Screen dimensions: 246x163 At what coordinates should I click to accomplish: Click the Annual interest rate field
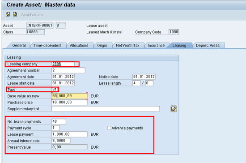point(61,141)
